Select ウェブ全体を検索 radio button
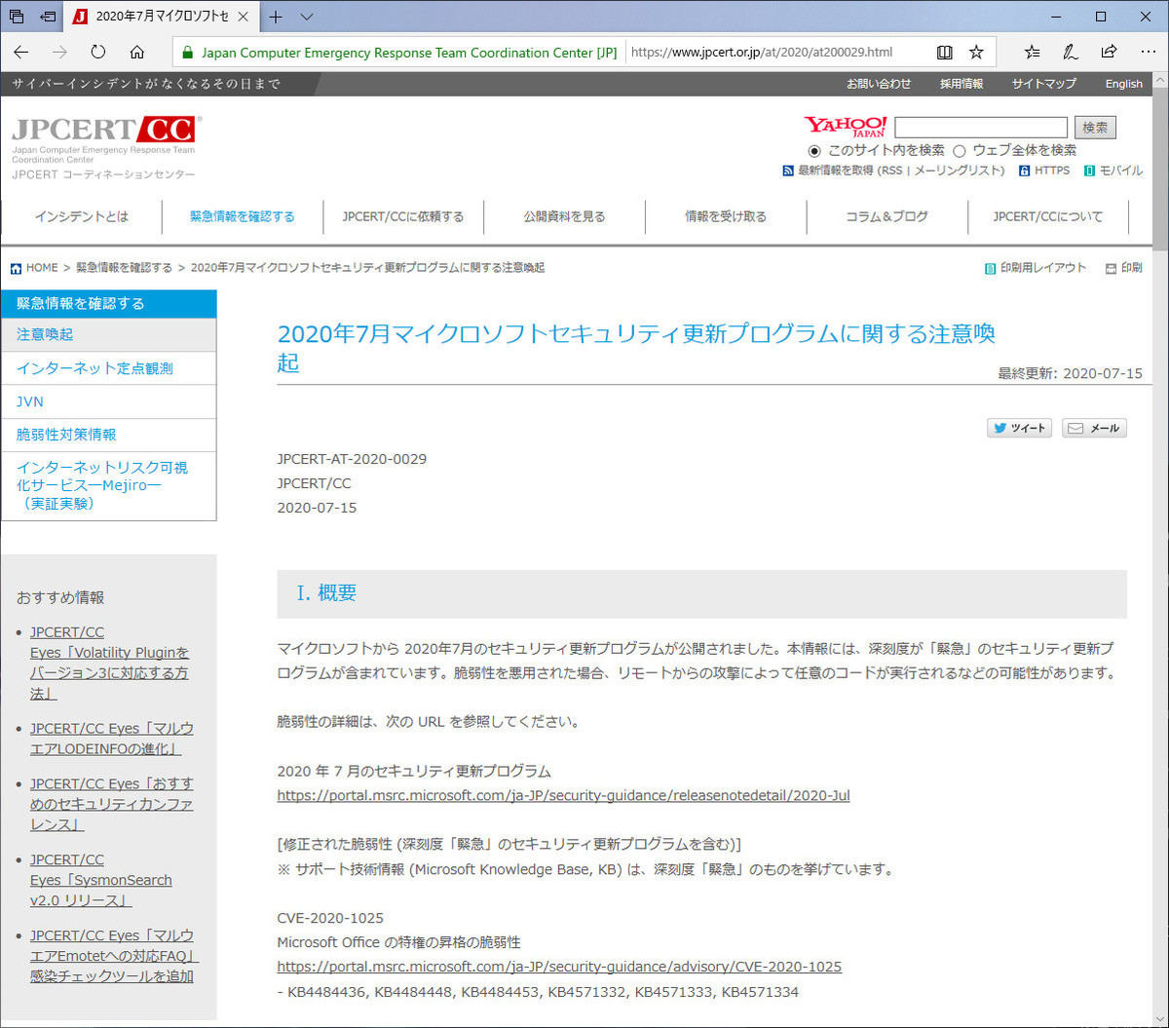This screenshot has height=1028, width=1169. [959, 151]
